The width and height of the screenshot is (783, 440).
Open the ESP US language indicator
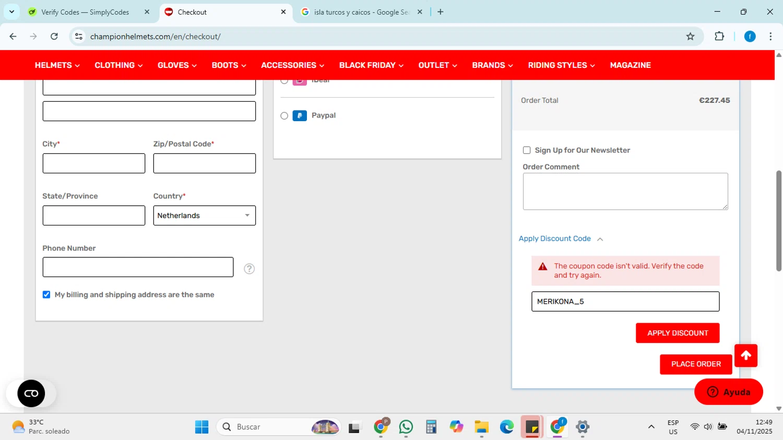click(673, 427)
